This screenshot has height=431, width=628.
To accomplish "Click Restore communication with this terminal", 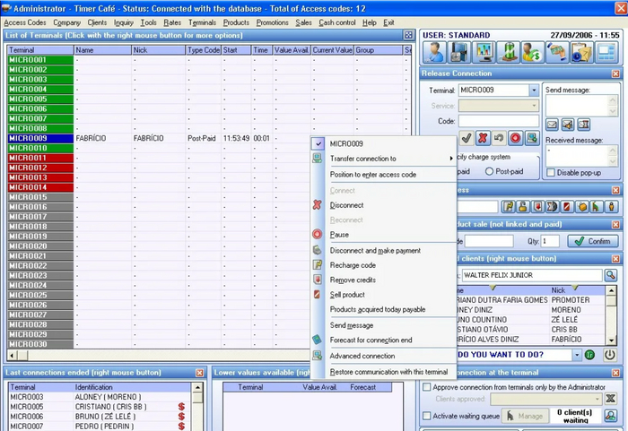I will 385,372.
